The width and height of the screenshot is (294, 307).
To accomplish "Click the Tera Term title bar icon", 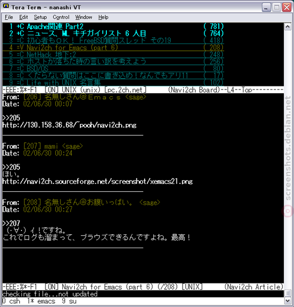I will pyautogui.click(x=6, y=7).
